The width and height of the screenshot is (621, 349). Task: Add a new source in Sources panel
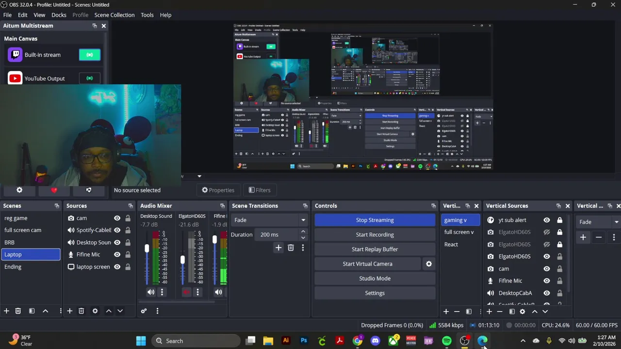click(x=70, y=311)
